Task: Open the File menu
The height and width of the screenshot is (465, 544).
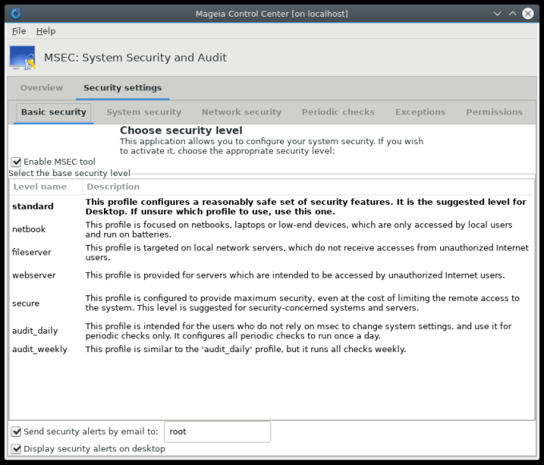Action: coord(19,31)
